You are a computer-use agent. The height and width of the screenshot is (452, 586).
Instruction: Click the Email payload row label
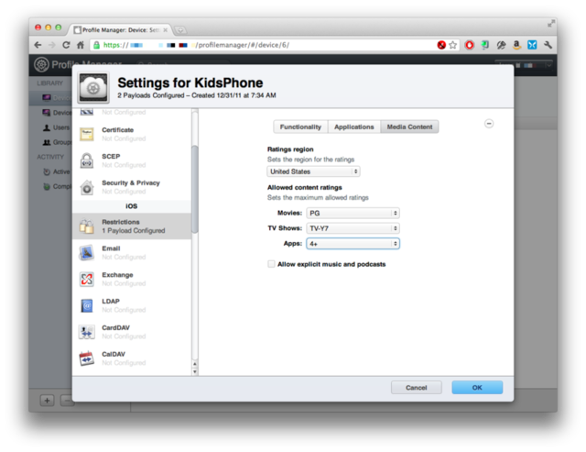(111, 248)
